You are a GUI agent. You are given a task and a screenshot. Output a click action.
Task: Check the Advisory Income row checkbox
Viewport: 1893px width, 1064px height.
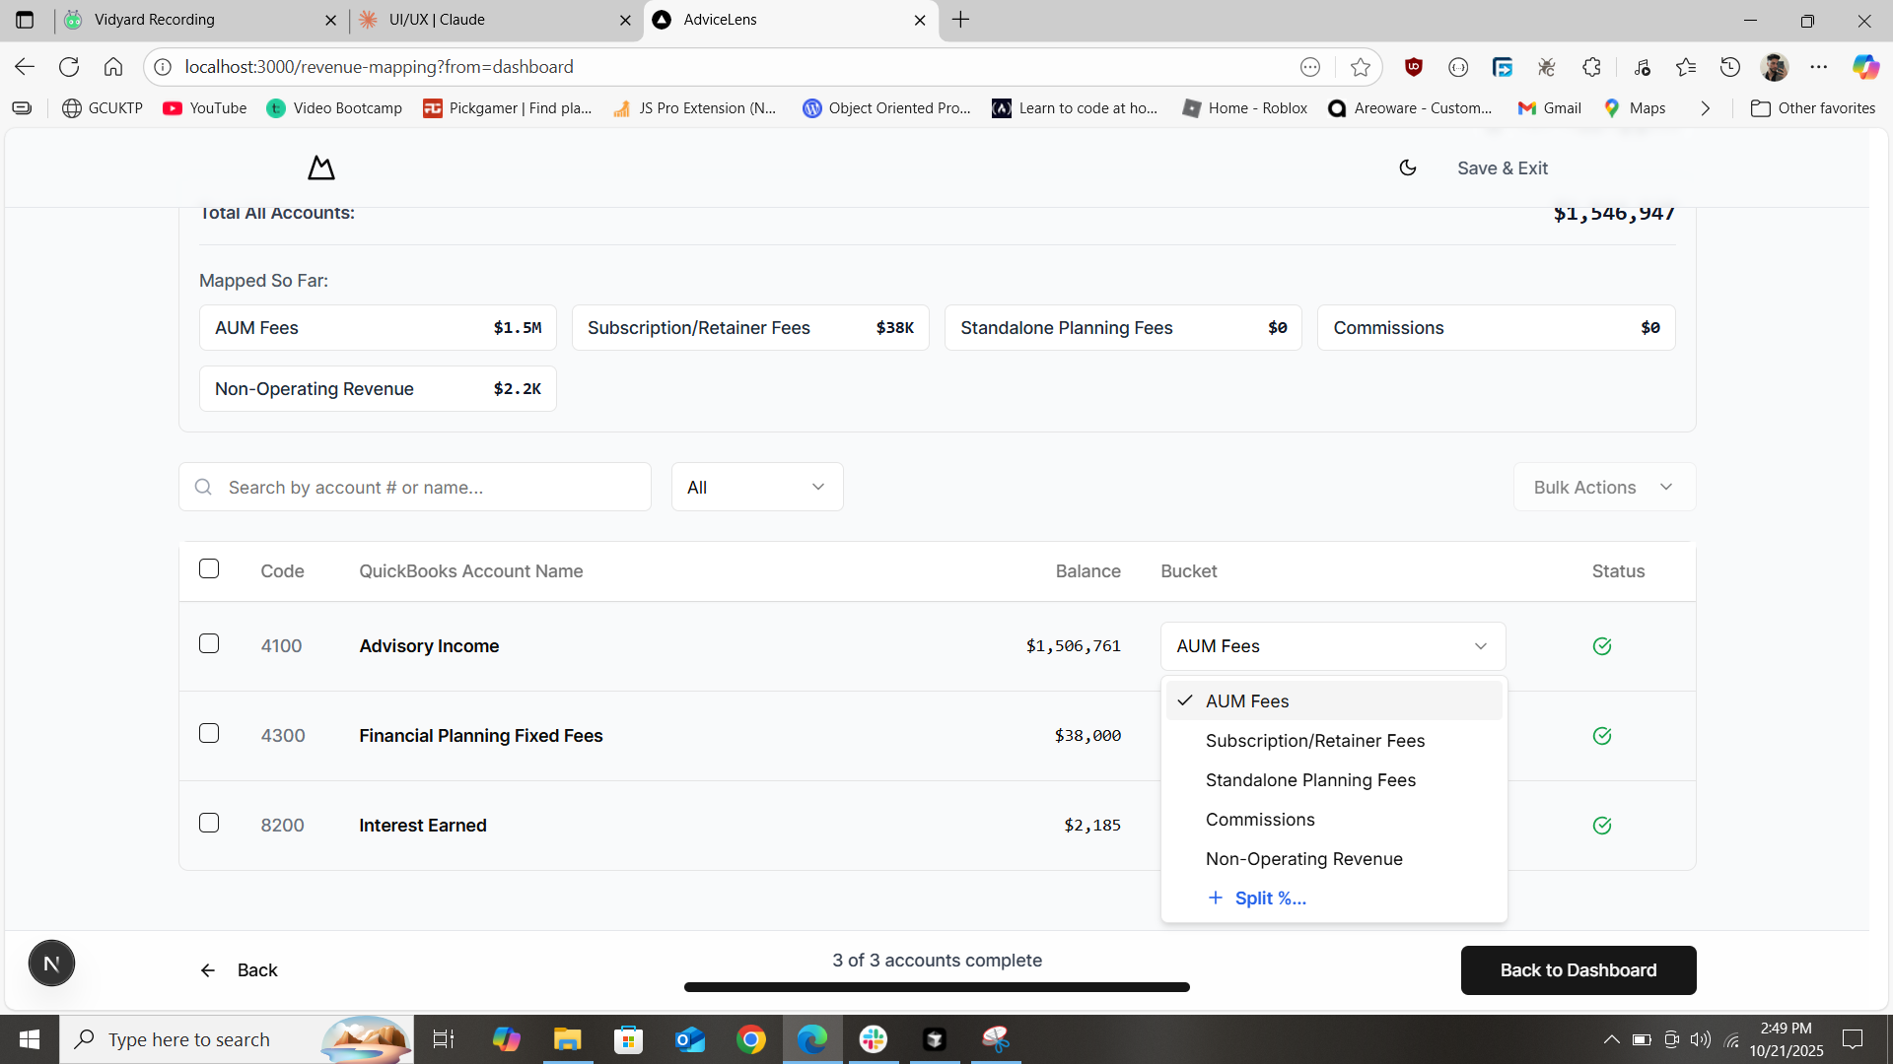click(209, 644)
